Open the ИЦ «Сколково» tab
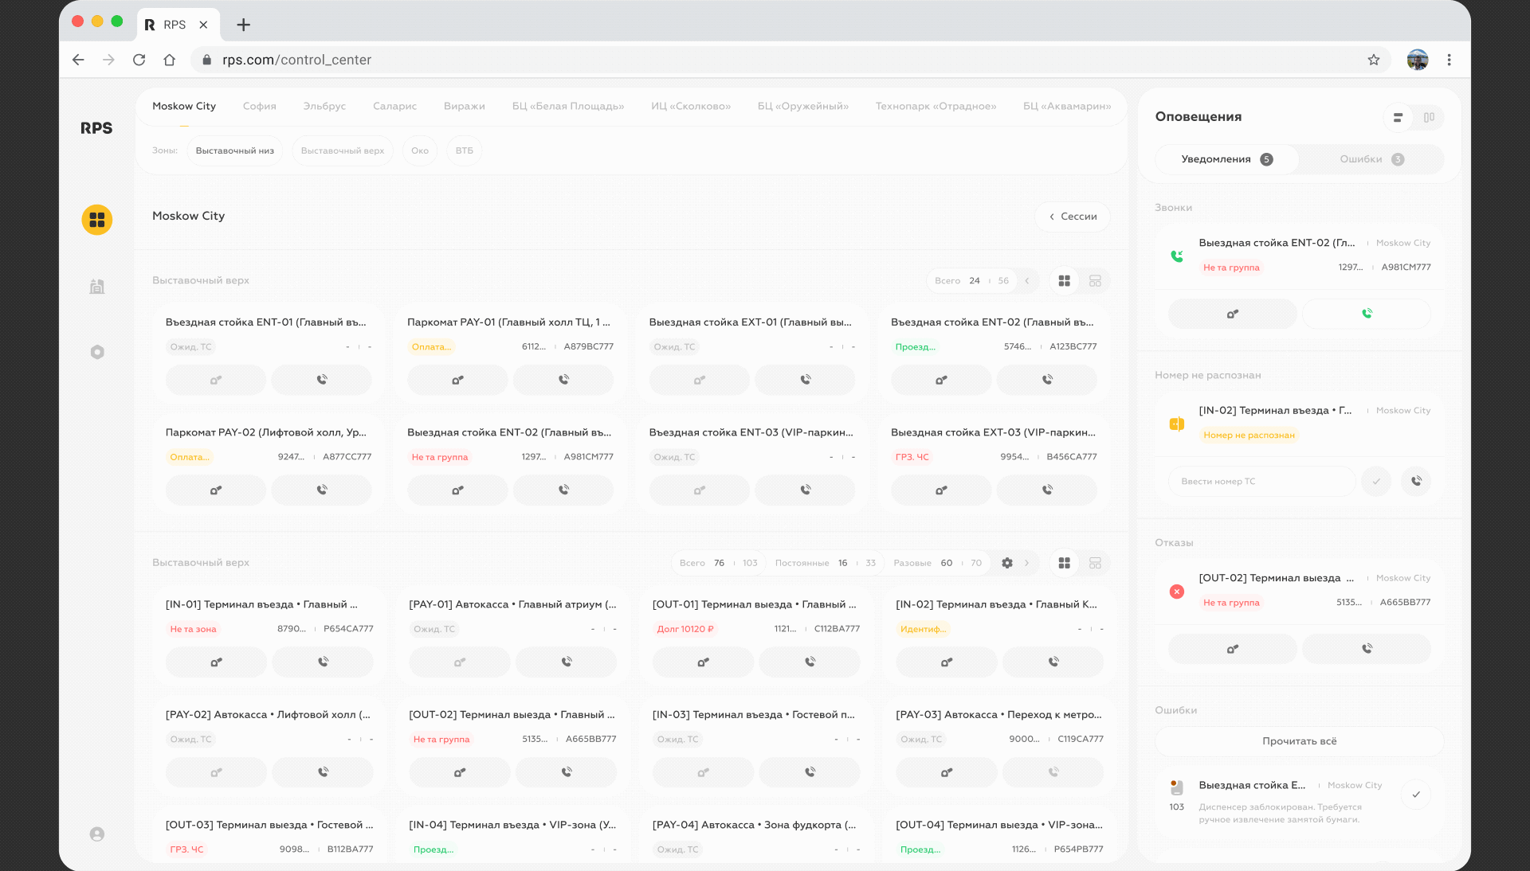This screenshot has height=871, width=1530. coord(691,106)
